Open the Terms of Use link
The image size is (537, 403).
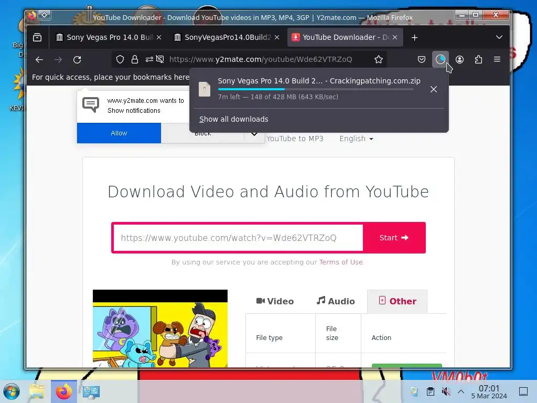coord(341,262)
